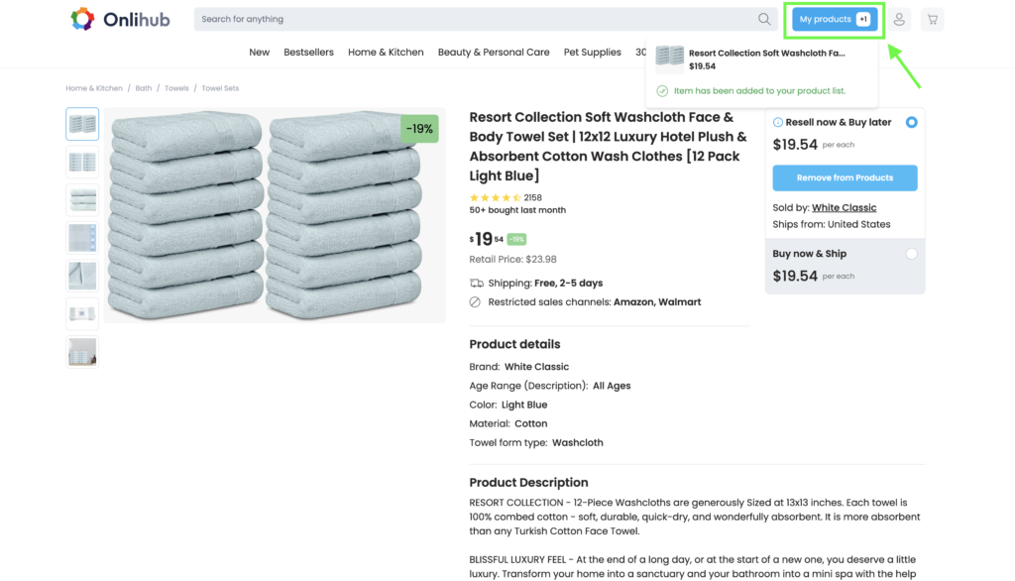Open the user account icon
The image size is (1015, 581).
point(899,19)
